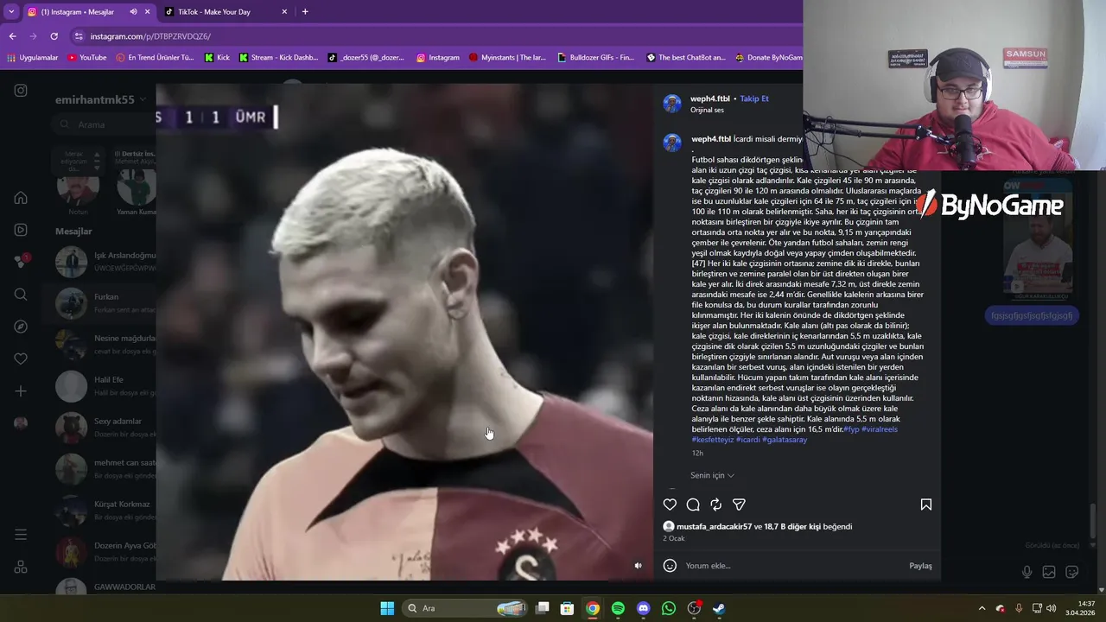Share post with the paper plane icon

(x=739, y=505)
